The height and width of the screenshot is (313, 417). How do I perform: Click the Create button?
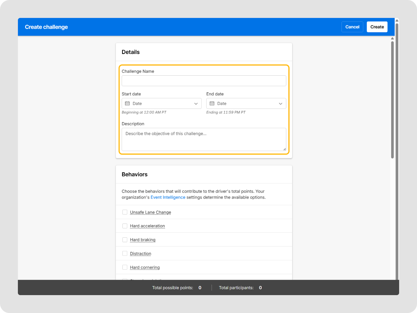[x=377, y=27]
